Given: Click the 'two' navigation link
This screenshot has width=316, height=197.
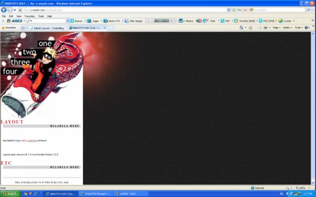Looking at the screenshot, I should 29,52.
